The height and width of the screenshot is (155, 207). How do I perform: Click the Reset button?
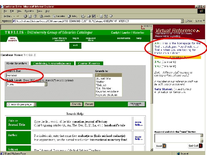pos(89,104)
